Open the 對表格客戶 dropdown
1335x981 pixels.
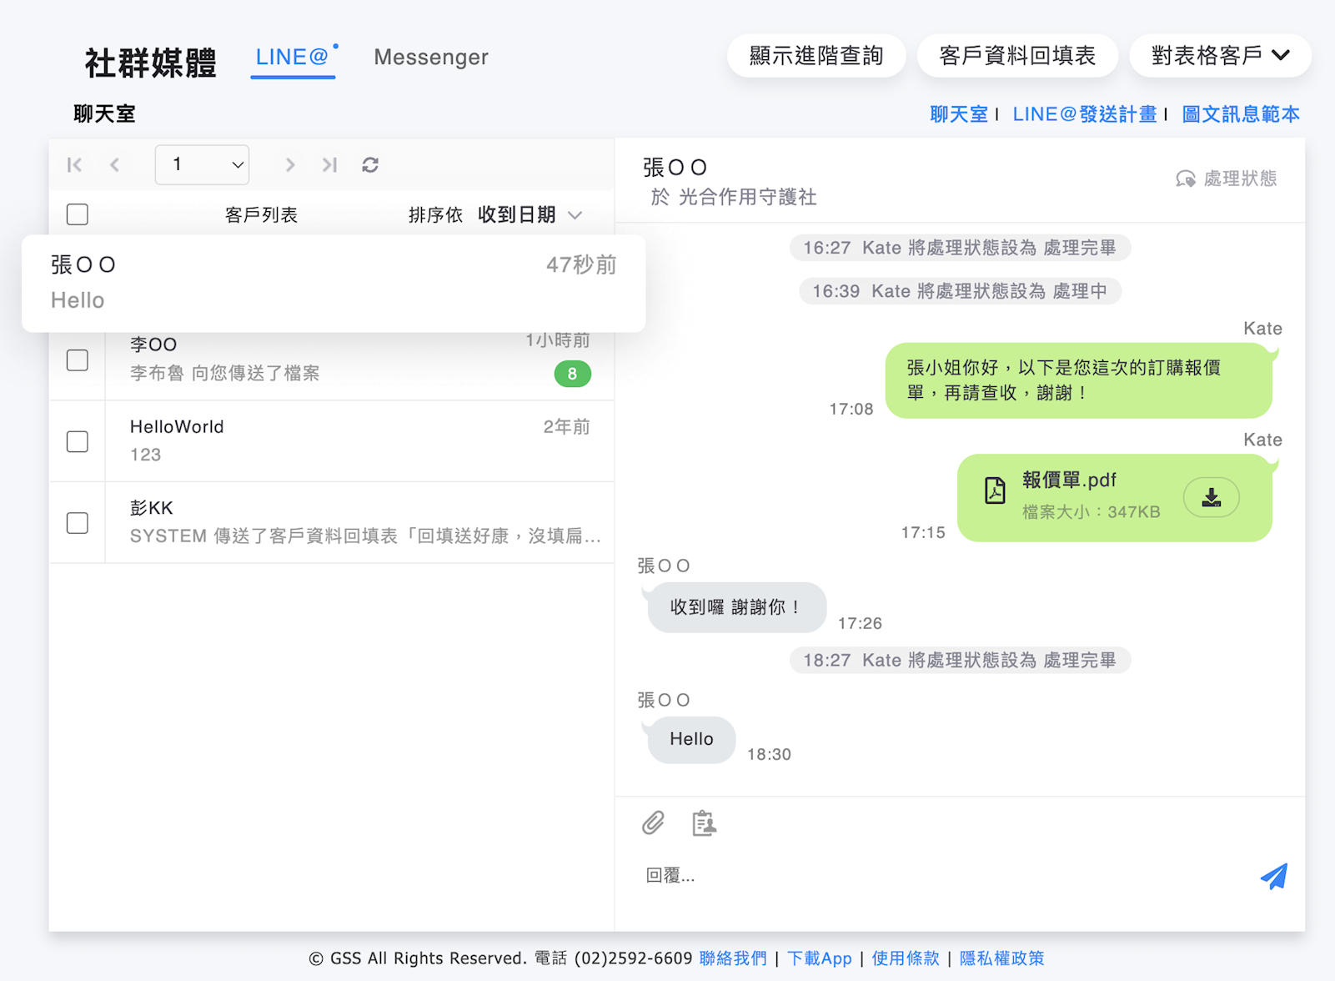[x=1219, y=56]
